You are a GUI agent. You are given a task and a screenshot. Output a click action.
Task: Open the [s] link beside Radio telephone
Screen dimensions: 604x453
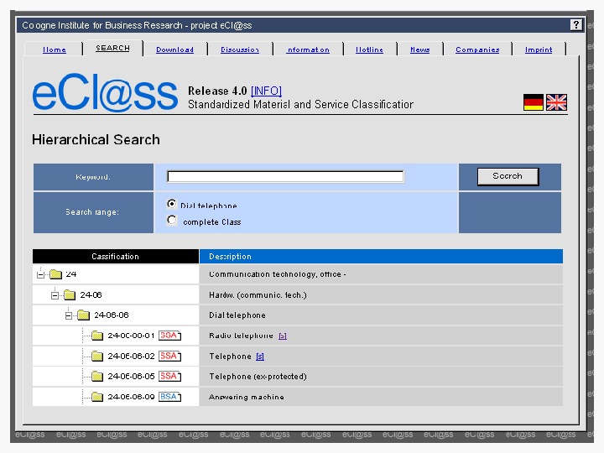283,336
